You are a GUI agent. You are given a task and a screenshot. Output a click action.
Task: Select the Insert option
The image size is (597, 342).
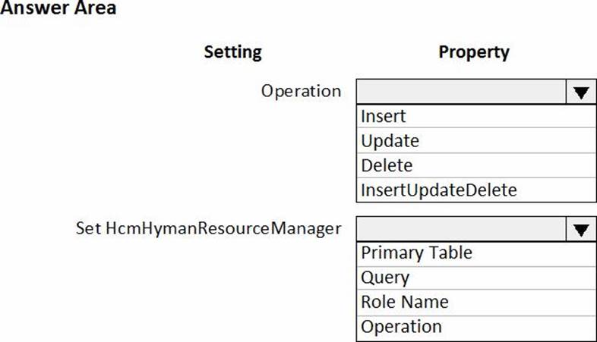click(x=384, y=117)
